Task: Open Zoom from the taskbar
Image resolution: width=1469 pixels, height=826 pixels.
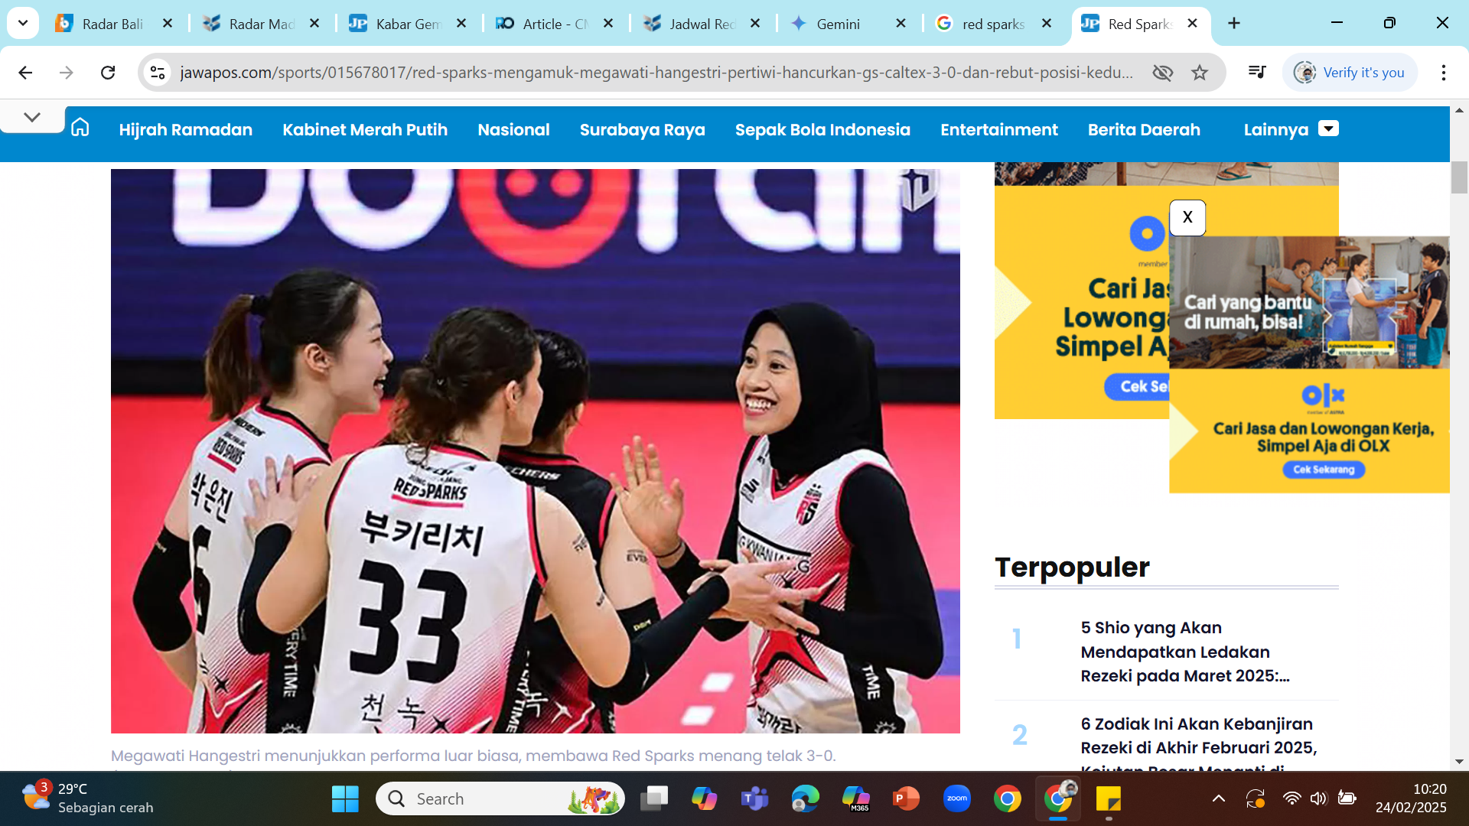Action: coord(957,799)
